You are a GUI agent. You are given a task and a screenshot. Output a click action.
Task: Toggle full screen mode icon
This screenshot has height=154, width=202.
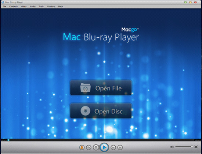(196, 147)
